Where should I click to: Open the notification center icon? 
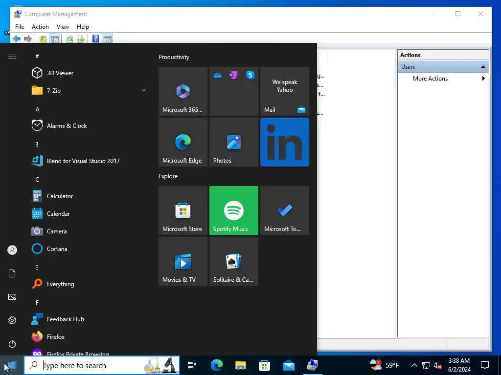point(485,365)
